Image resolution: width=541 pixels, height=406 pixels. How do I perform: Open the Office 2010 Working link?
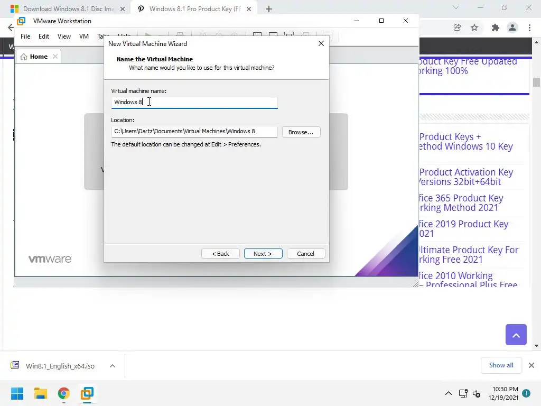pyautogui.click(x=468, y=280)
